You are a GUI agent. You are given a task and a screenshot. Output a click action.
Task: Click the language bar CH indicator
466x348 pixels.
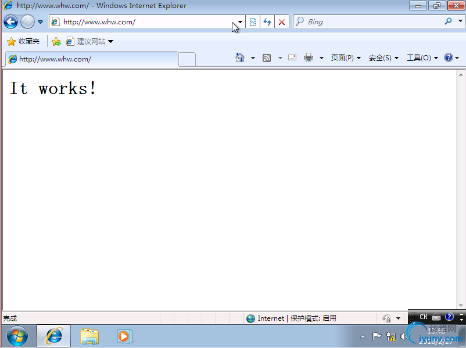pyautogui.click(x=423, y=317)
